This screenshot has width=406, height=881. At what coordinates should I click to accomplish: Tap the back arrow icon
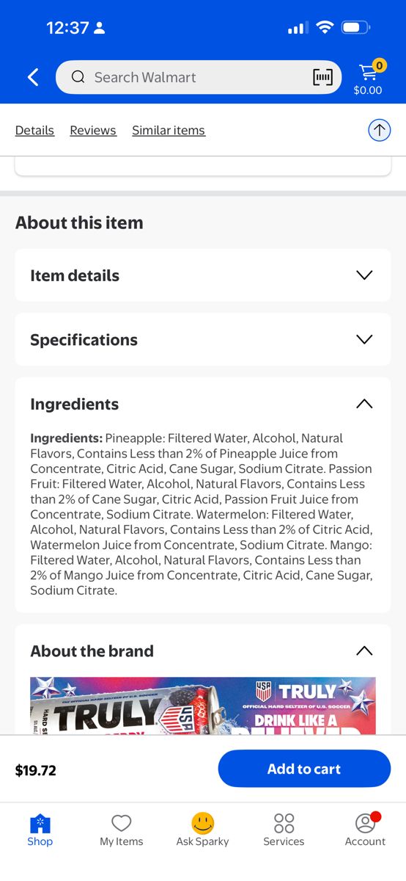tap(33, 77)
